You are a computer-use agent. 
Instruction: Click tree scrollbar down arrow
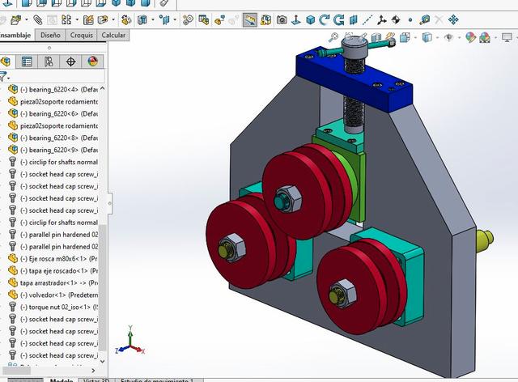(x=103, y=361)
